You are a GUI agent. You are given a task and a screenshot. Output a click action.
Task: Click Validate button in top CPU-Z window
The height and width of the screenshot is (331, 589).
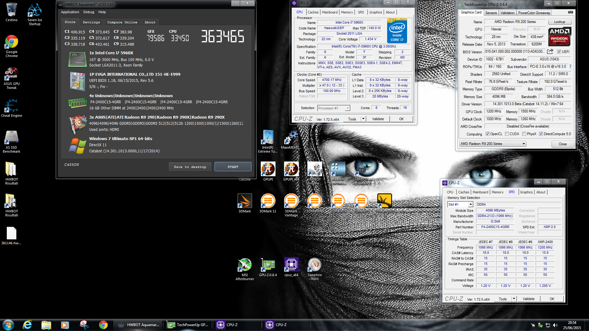click(x=378, y=119)
